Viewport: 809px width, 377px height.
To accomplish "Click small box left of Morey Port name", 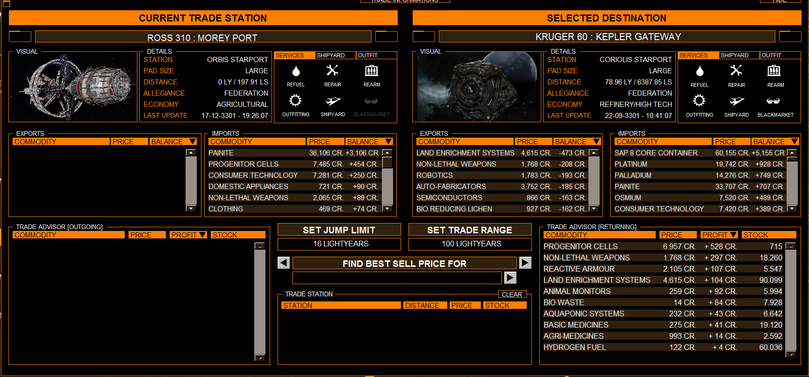I will click(20, 36).
